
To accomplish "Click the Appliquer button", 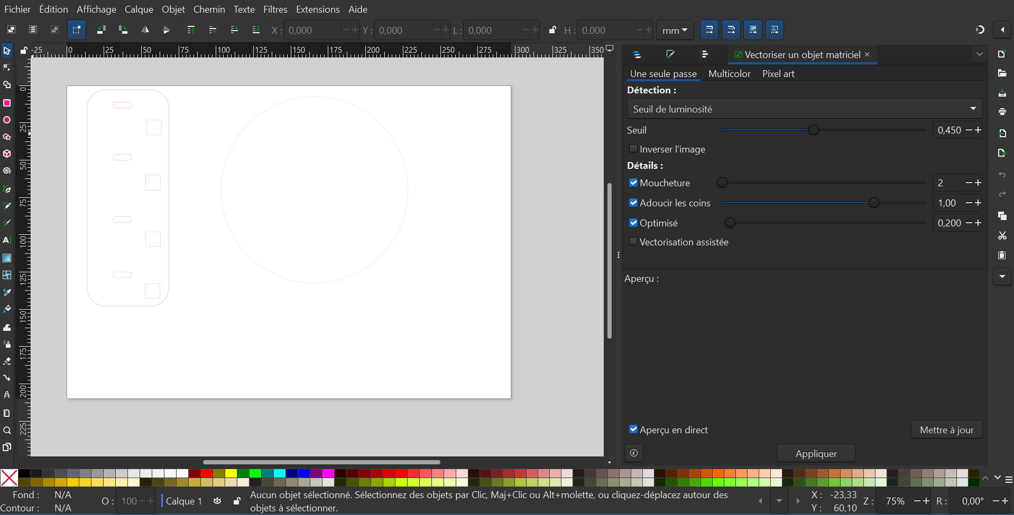I will click(x=816, y=454).
